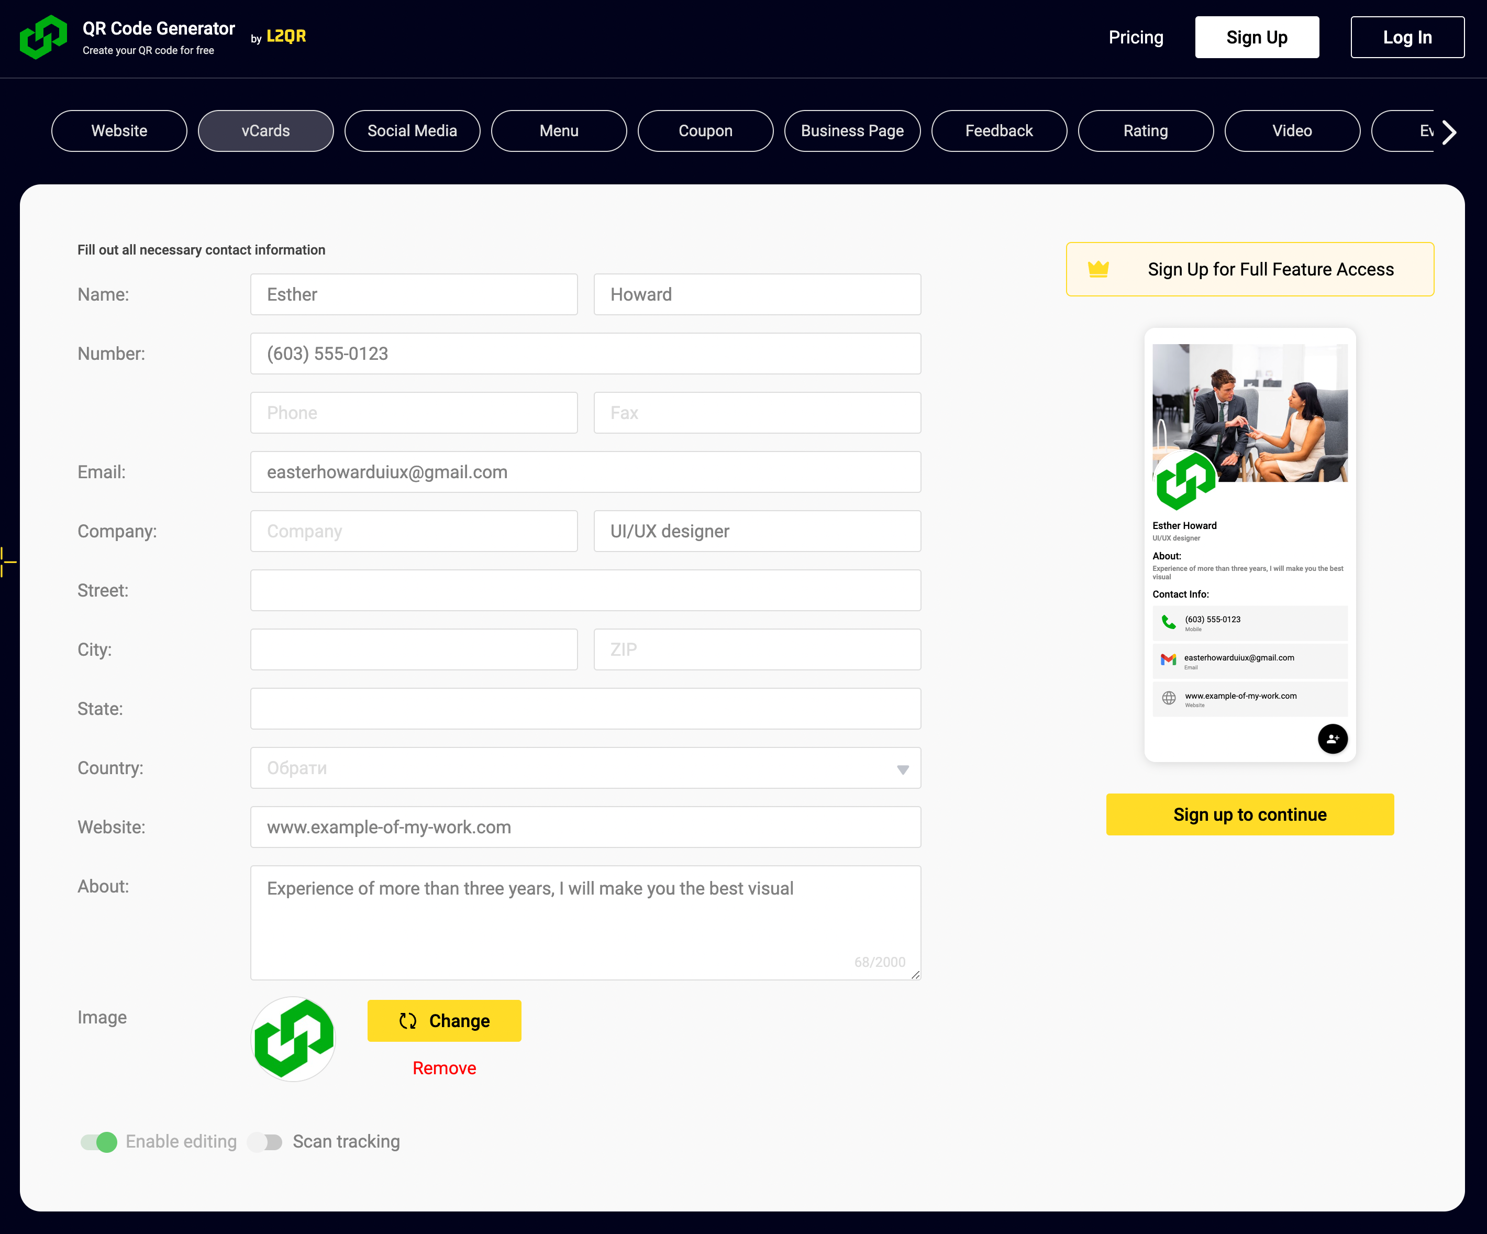Image resolution: width=1487 pixels, height=1234 pixels.
Task: Click the Email input field
Action: tap(585, 472)
